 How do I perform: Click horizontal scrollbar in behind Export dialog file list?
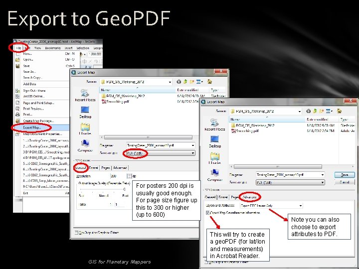pos(148,137)
